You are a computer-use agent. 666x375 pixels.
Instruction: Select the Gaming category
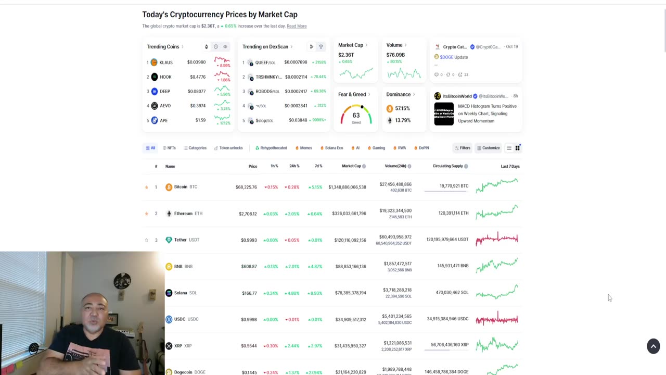[x=376, y=148]
